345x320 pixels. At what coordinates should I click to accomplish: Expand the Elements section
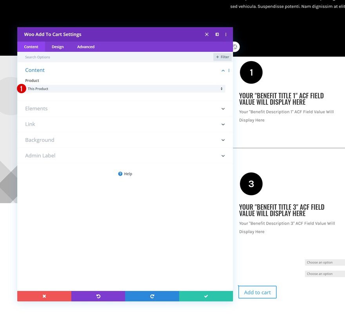125,109
